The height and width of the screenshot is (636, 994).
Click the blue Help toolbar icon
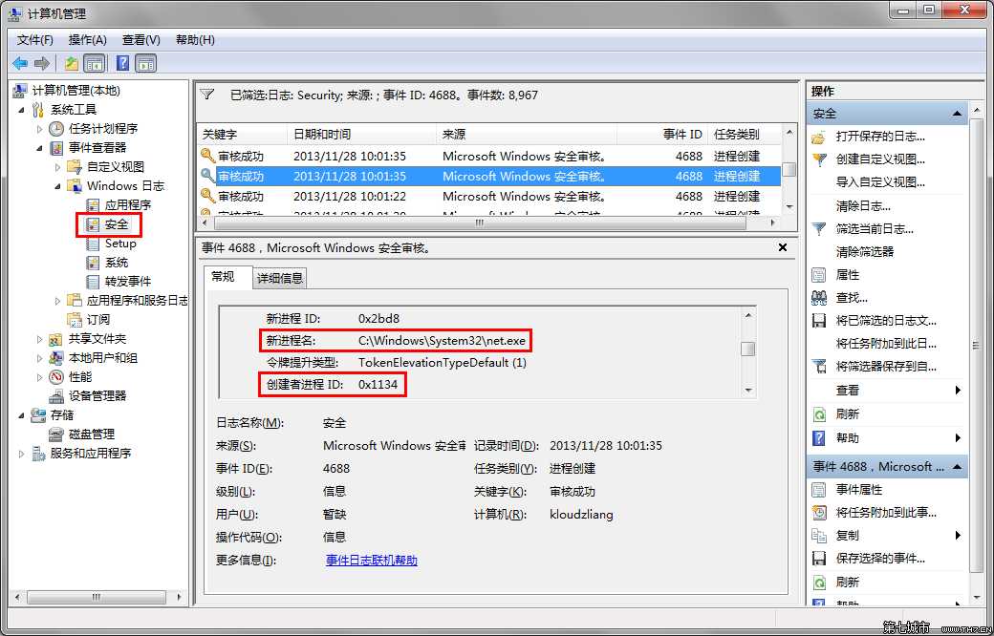123,63
